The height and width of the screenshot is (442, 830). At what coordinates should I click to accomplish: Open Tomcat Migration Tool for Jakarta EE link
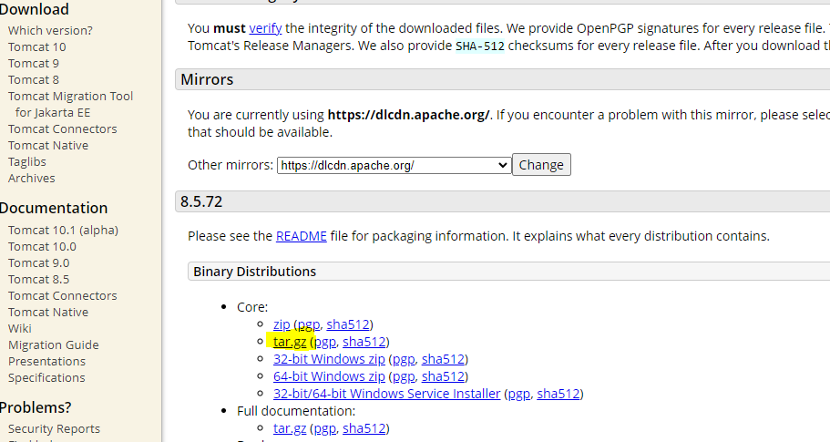[70, 104]
